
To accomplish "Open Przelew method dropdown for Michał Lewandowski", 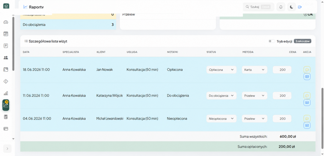I will (x=255, y=119).
